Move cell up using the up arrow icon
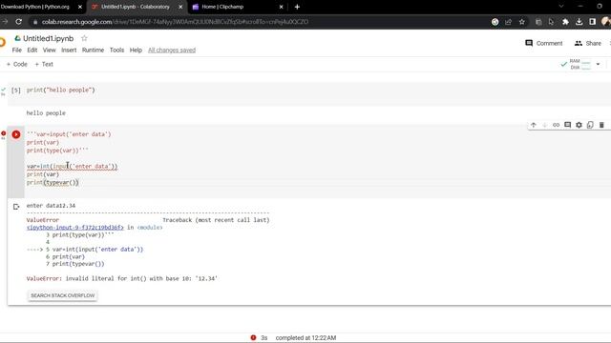The image size is (611, 343). (x=534, y=125)
